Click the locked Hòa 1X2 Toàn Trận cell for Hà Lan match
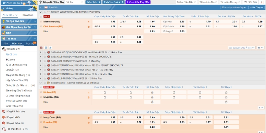Viewport: 266px width, 133px height. 152,102
